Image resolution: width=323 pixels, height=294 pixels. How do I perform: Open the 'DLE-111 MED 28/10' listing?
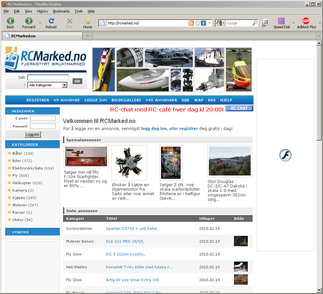(x=125, y=241)
